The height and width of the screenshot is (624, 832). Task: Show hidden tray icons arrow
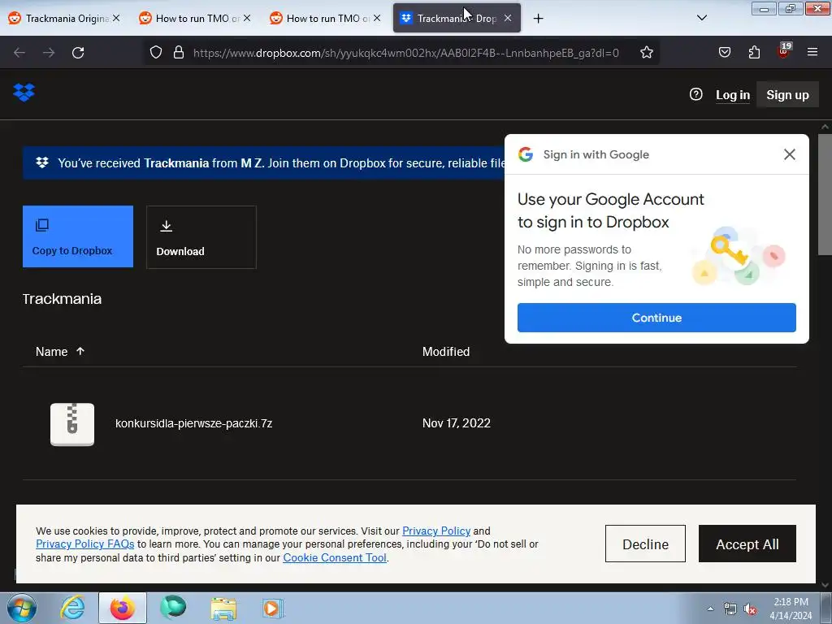(710, 609)
